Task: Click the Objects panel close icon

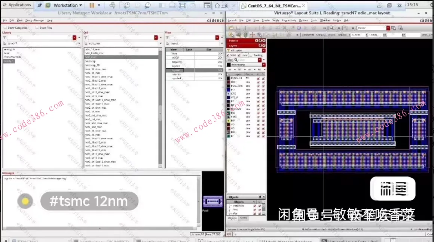Action: coord(264,197)
